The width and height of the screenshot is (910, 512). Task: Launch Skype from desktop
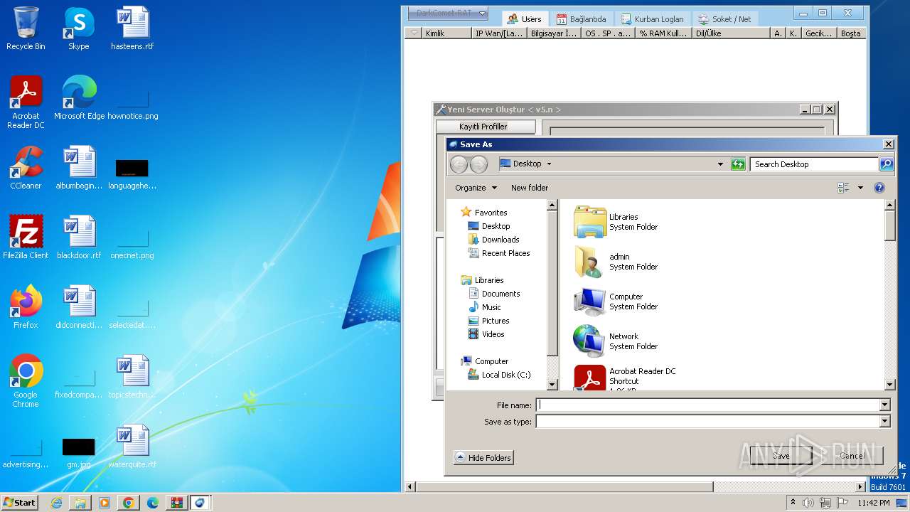click(78, 28)
